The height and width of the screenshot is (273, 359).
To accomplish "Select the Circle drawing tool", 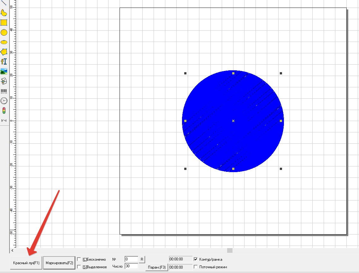I will tap(4, 32).
